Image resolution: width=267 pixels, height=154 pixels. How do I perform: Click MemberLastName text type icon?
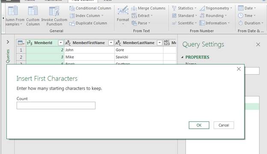[118, 43]
